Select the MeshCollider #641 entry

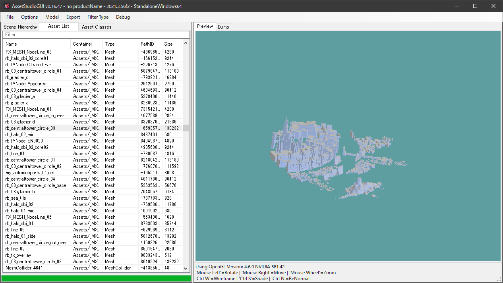click(24, 268)
